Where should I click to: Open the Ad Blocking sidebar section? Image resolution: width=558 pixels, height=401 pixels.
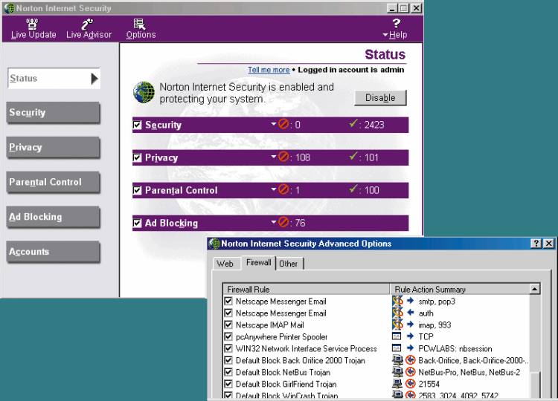[53, 217]
